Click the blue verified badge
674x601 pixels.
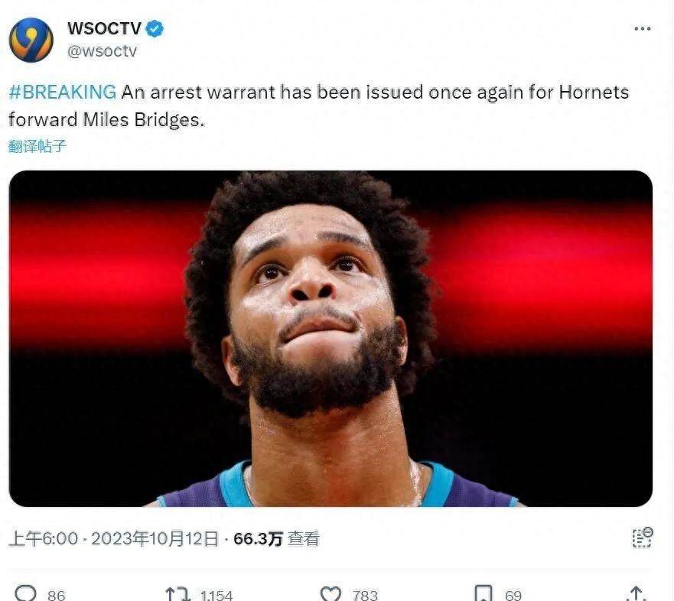tap(155, 29)
